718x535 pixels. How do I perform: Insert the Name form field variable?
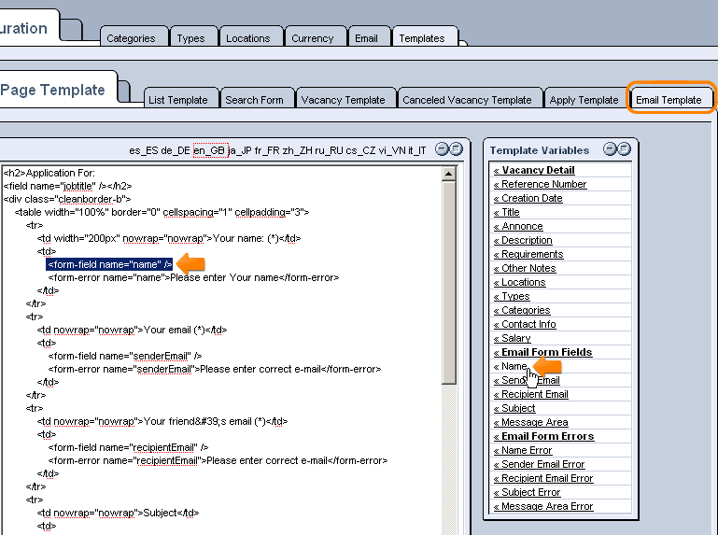pyautogui.click(x=511, y=366)
